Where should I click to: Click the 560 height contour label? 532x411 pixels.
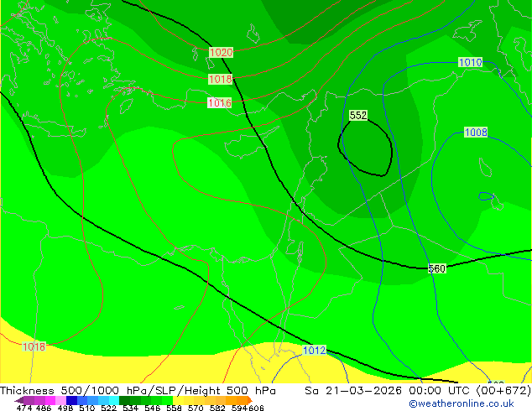[x=436, y=268]
